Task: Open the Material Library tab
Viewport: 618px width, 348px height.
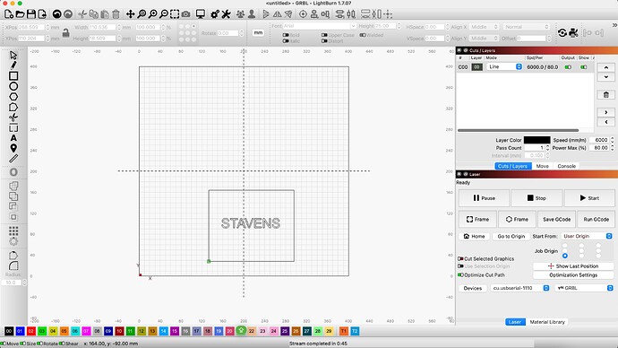Action: tap(547, 322)
